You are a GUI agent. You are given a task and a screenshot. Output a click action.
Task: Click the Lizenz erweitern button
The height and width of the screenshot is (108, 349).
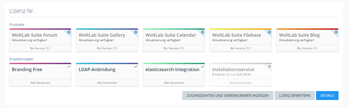tap(295, 96)
